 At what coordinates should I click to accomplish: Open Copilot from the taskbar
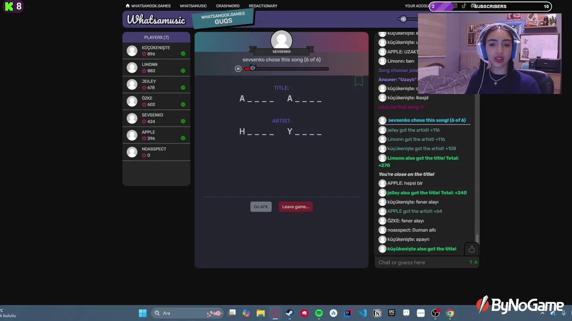(x=246, y=313)
